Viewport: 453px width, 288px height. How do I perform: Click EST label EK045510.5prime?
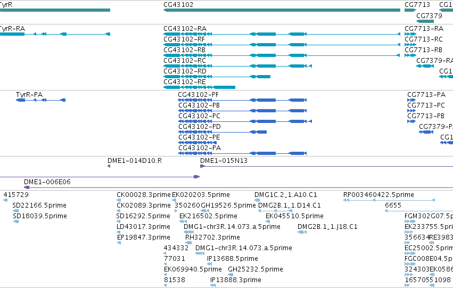[294, 216]
